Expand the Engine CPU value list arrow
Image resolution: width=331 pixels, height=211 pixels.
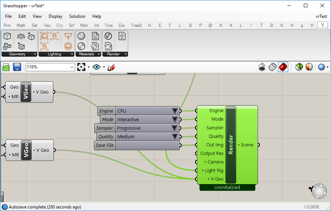175,111
